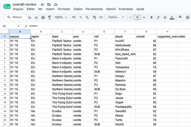Increase decimal places
The image size is (191, 127).
click(94, 17)
